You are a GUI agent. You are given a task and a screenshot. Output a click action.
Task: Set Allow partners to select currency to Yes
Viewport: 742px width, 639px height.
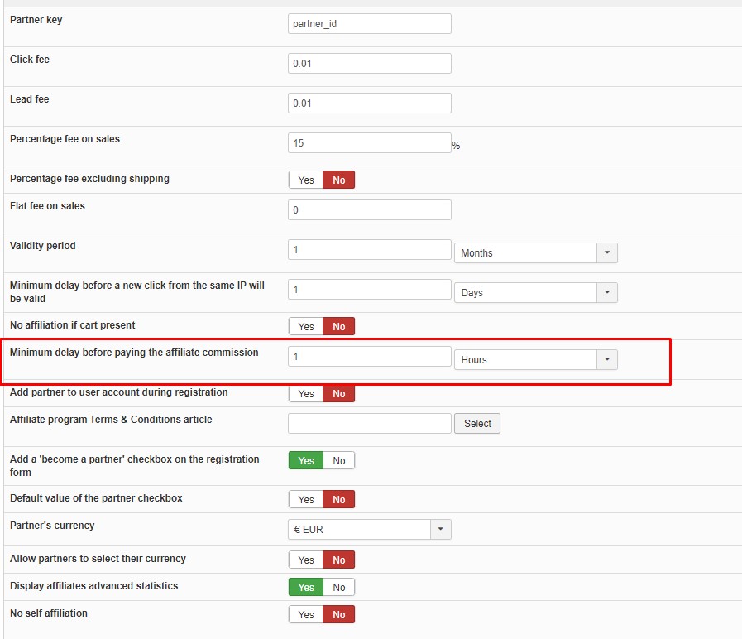306,560
